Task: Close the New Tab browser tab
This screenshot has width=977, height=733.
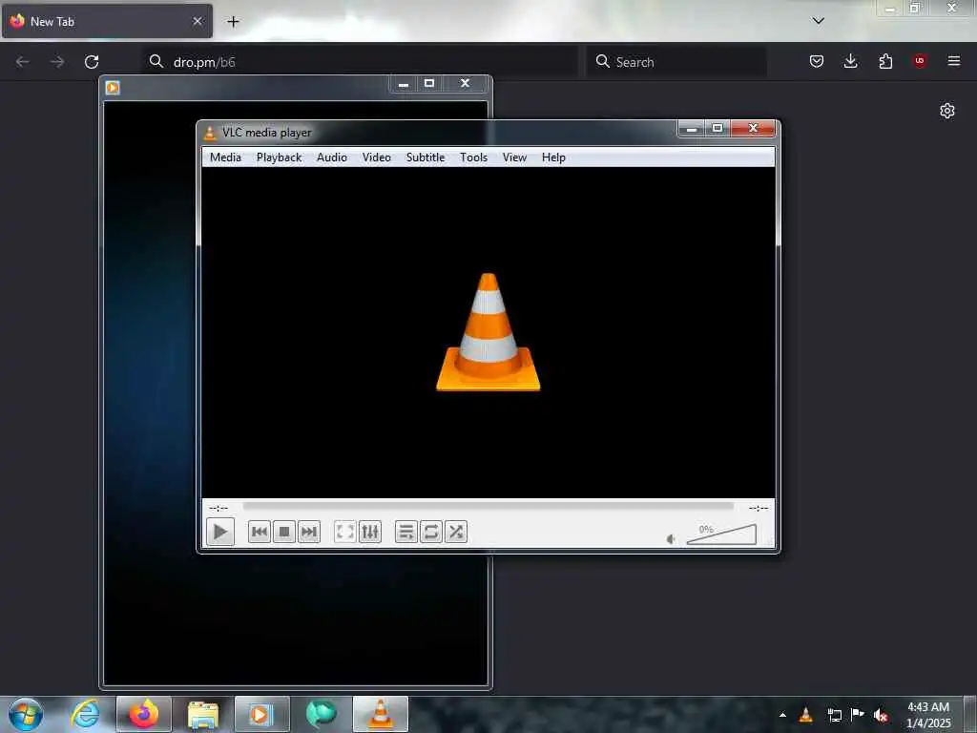Action: (x=197, y=21)
